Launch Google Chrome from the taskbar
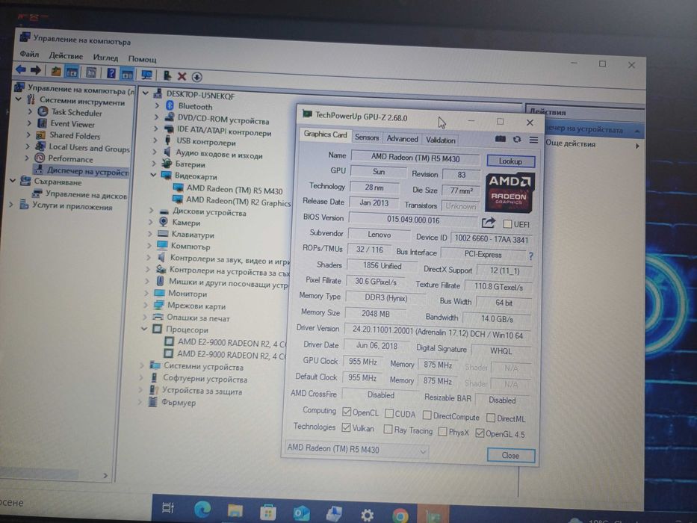The image size is (697, 523). [400, 516]
